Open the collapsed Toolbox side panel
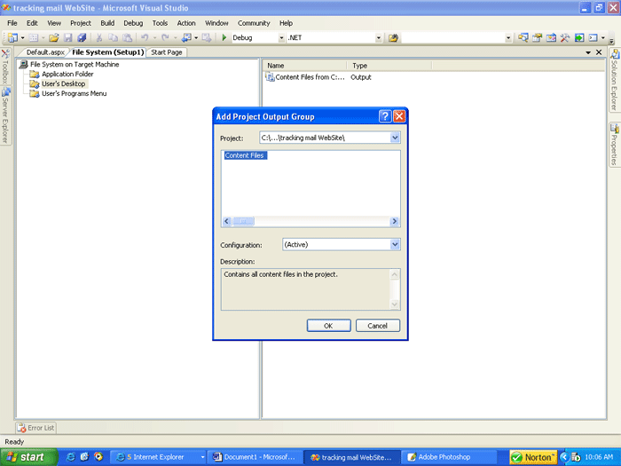This screenshot has width=621, height=466. tap(5, 67)
